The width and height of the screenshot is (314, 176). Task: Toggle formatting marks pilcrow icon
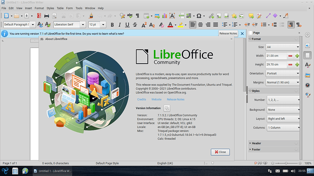pos(137,15)
